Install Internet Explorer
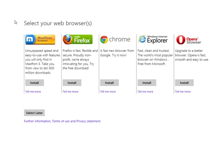This screenshot has width=210, height=156. coord(147,83)
